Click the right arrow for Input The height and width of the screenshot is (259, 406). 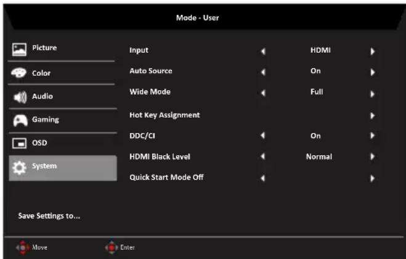point(373,52)
